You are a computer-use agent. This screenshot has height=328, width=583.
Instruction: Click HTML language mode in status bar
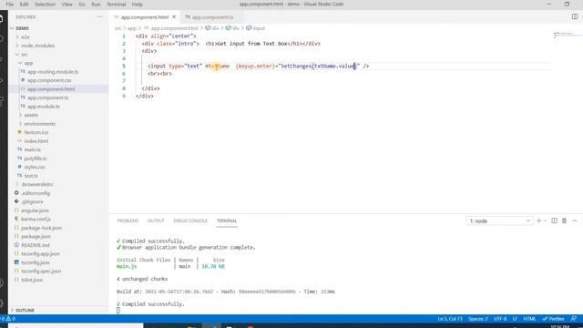point(529,319)
